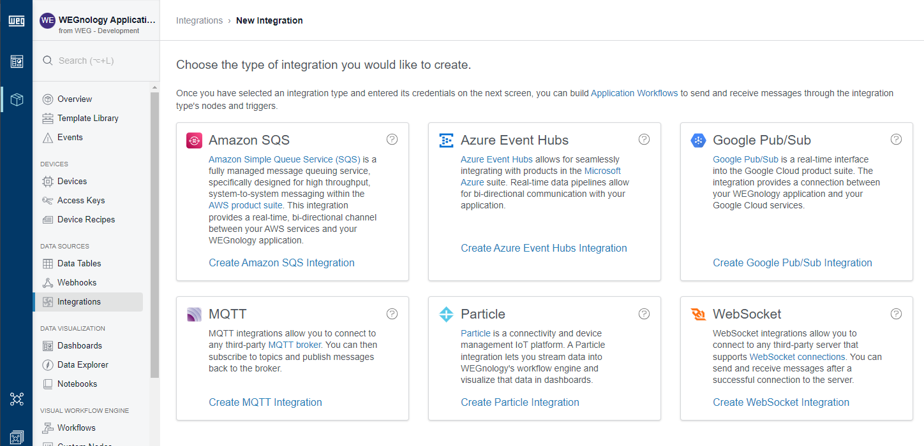Click the WE application avatar
Viewport: 924px width, 446px height.
coord(48,20)
